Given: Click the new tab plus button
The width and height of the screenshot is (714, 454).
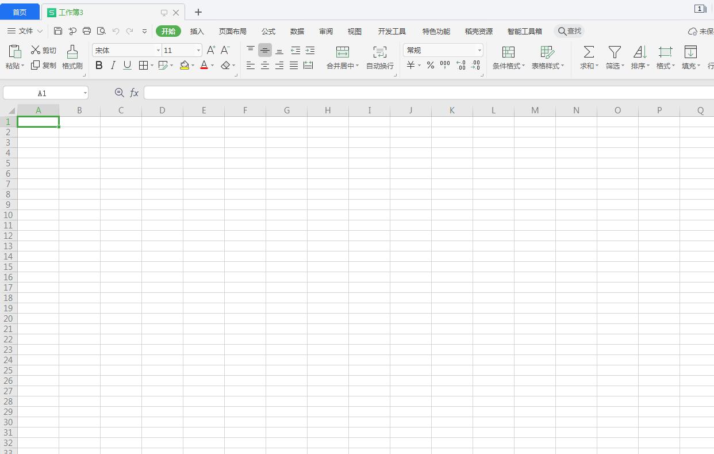Looking at the screenshot, I should [198, 12].
